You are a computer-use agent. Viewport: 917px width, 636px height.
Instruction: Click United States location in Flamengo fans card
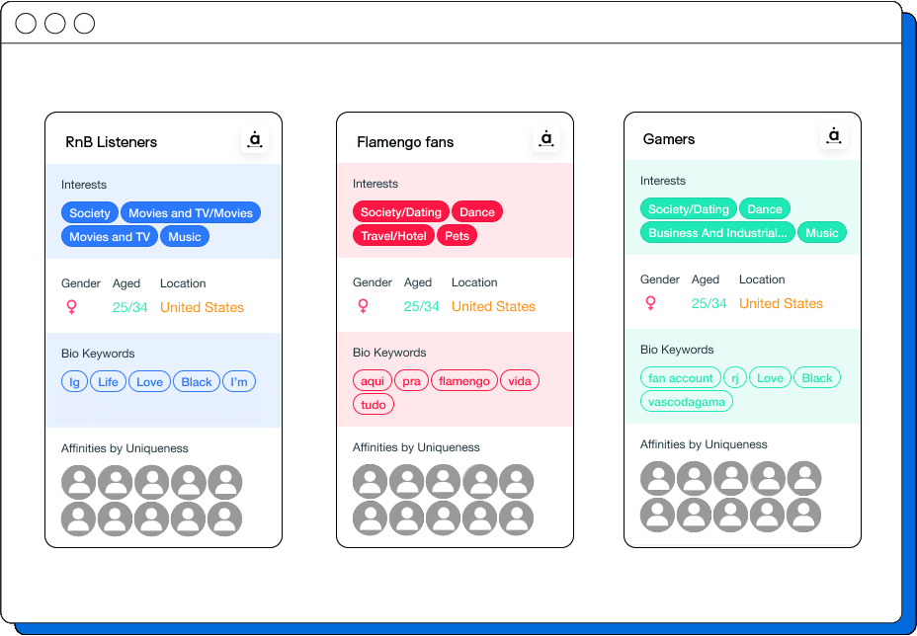493,307
